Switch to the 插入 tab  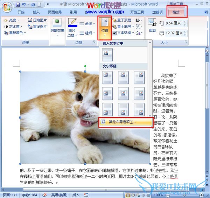[x=36, y=12]
